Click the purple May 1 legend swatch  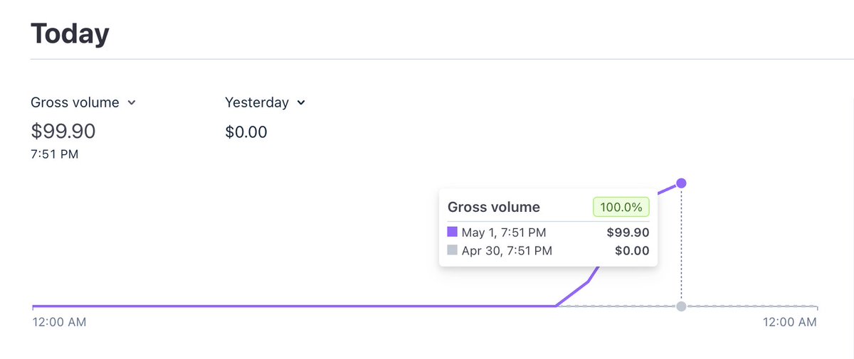[452, 232]
